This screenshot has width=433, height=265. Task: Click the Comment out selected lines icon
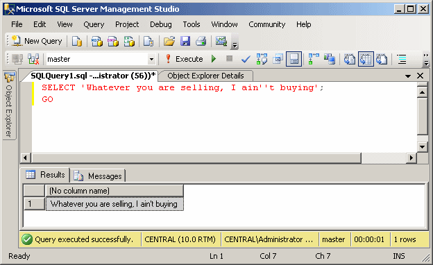[402, 59]
